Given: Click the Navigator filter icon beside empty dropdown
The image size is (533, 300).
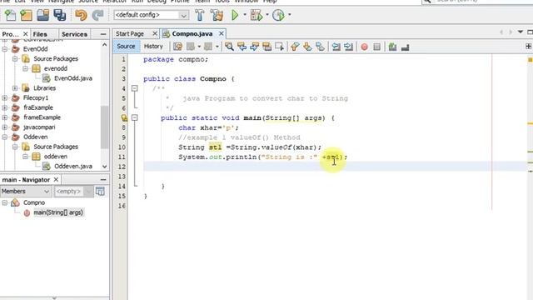Looking at the screenshot, I should click(x=100, y=191).
